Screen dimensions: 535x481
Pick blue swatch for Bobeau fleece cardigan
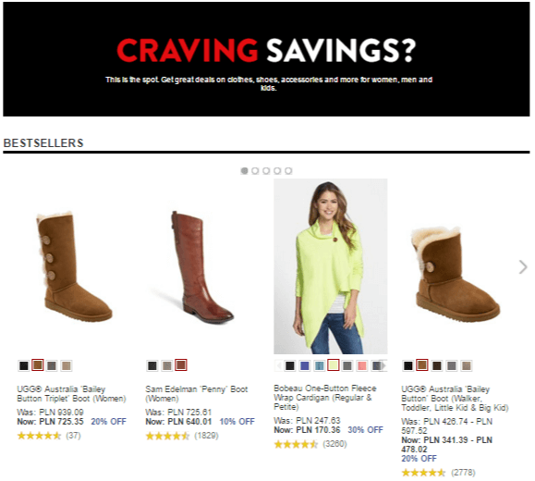pyautogui.click(x=304, y=366)
